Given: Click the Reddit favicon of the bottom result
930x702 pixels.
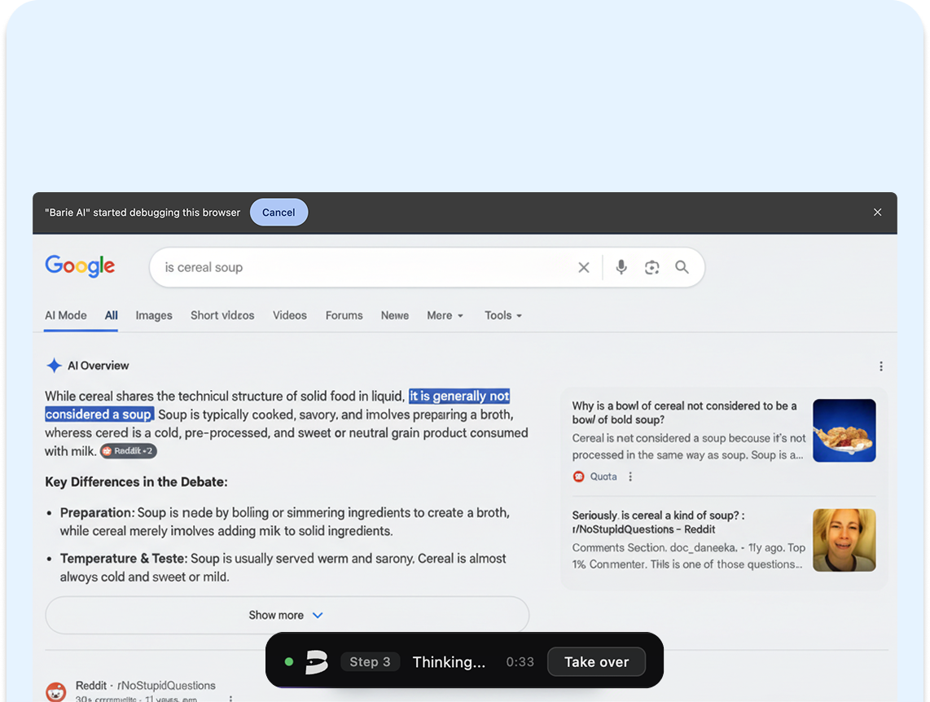Looking at the screenshot, I should pyautogui.click(x=56, y=692).
